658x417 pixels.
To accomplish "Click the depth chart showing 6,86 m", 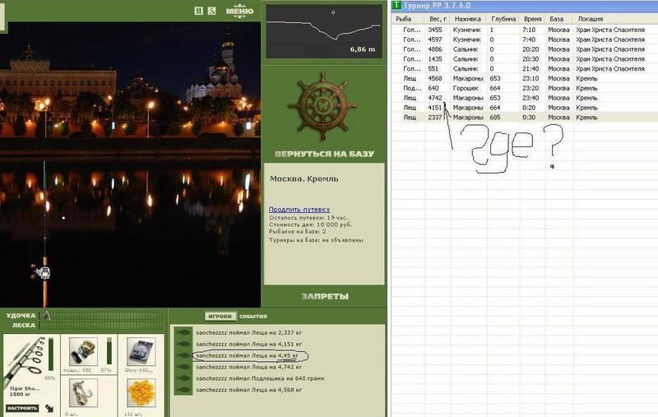I will point(323,32).
